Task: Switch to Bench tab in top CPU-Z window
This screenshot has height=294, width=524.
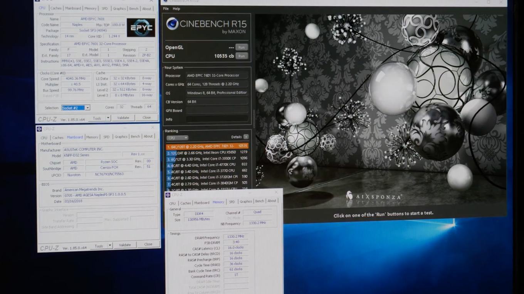Action: click(x=134, y=8)
